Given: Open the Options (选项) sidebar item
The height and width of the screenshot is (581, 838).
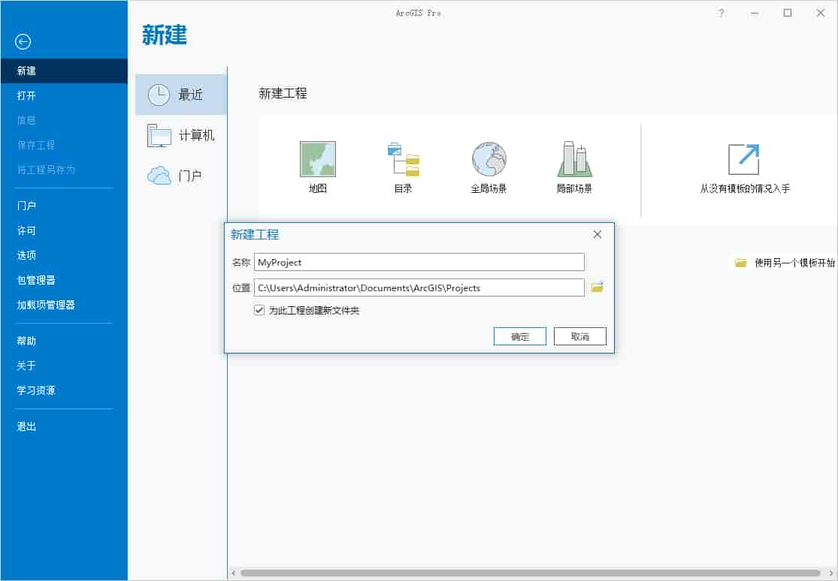Looking at the screenshot, I should point(27,255).
